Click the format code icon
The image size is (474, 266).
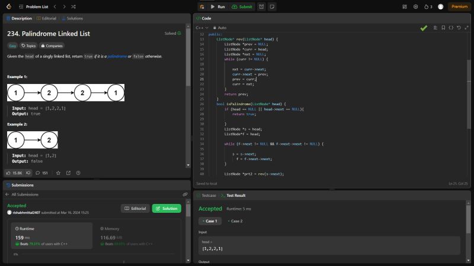tap(435, 28)
